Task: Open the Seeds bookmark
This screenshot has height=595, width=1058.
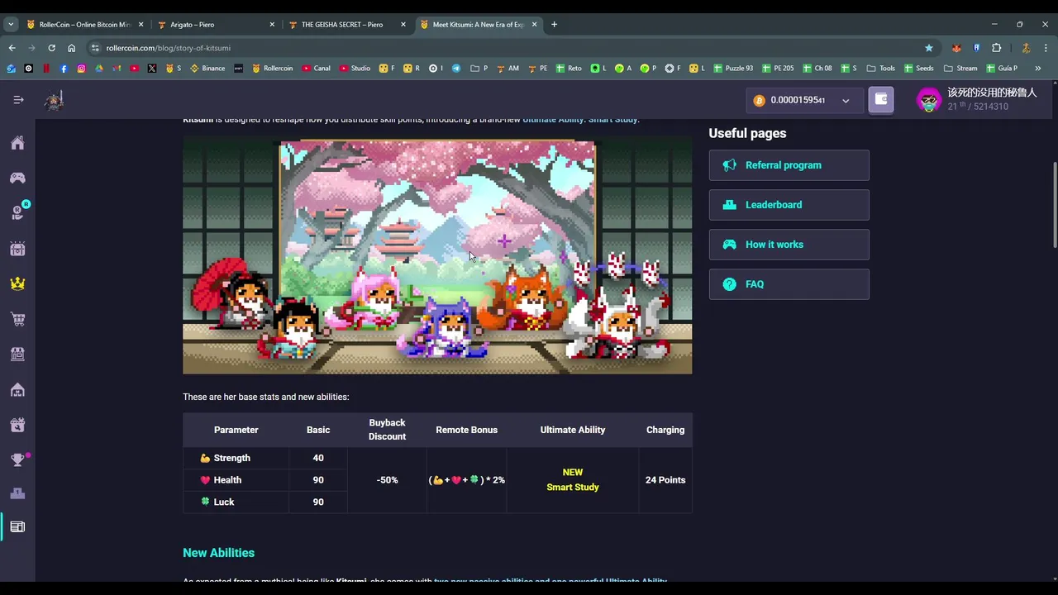Action: tap(918, 69)
